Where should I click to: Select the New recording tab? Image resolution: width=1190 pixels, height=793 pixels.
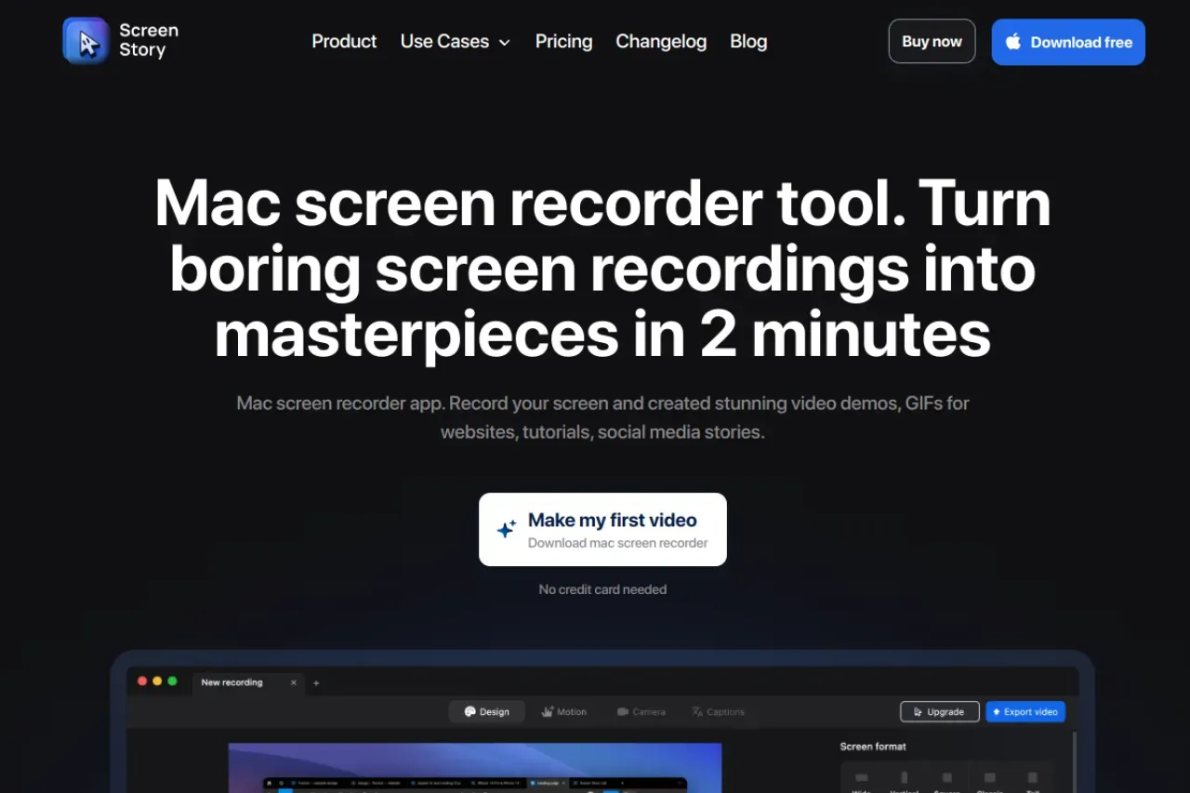point(248,682)
